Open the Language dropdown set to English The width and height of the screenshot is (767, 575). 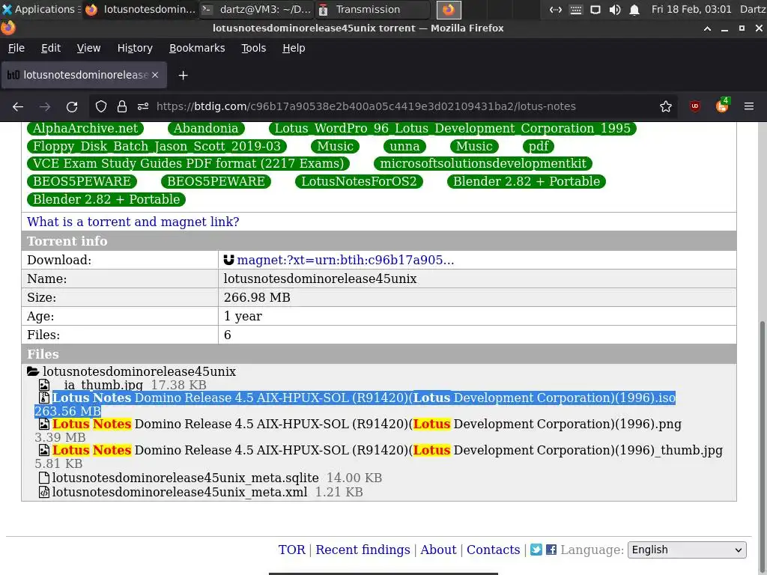[x=687, y=550]
